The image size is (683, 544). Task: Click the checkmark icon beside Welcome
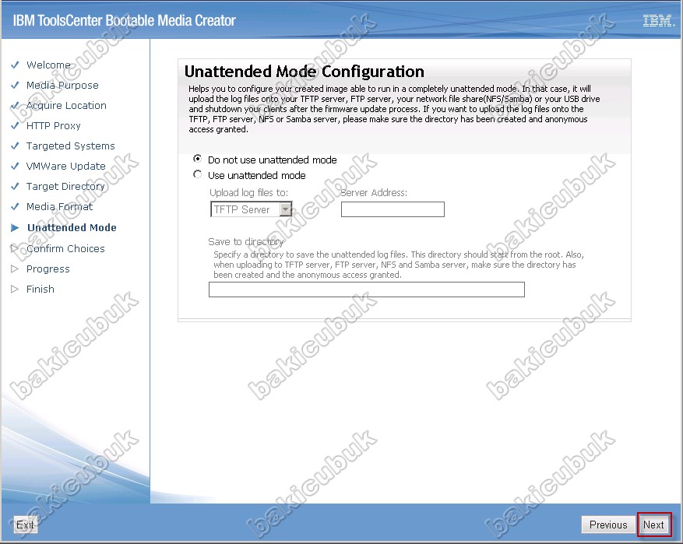click(x=15, y=65)
